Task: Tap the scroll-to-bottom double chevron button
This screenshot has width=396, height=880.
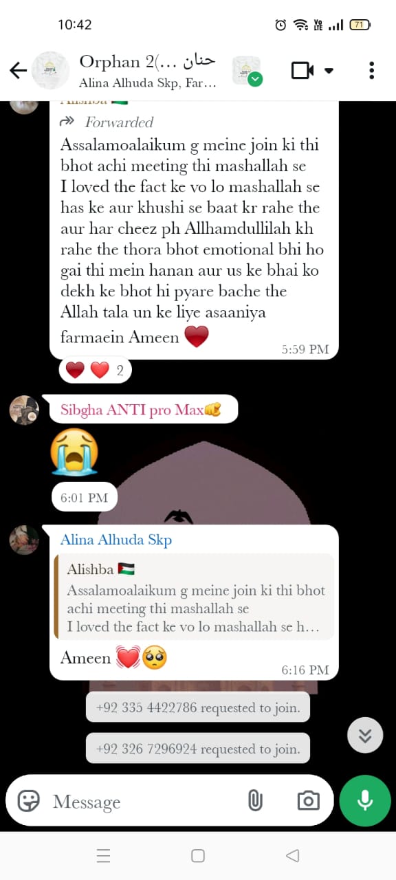Action: click(x=365, y=736)
